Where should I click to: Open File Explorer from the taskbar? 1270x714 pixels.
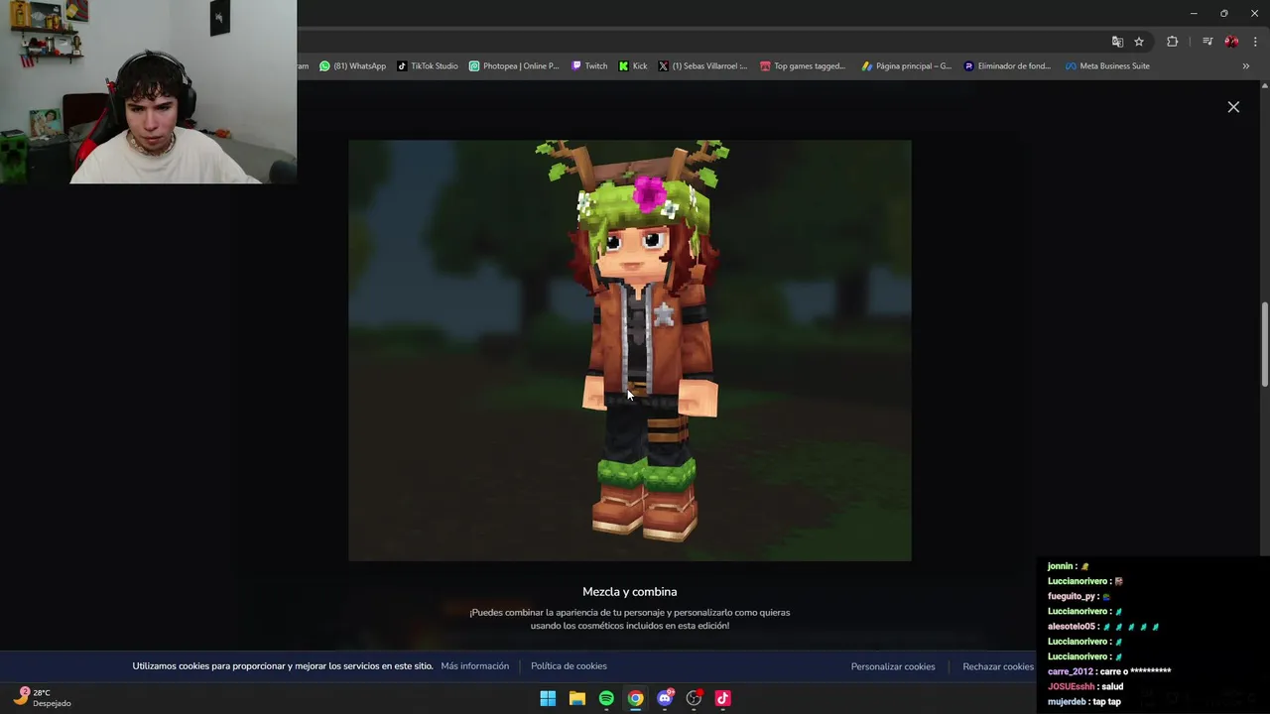pyautogui.click(x=576, y=698)
